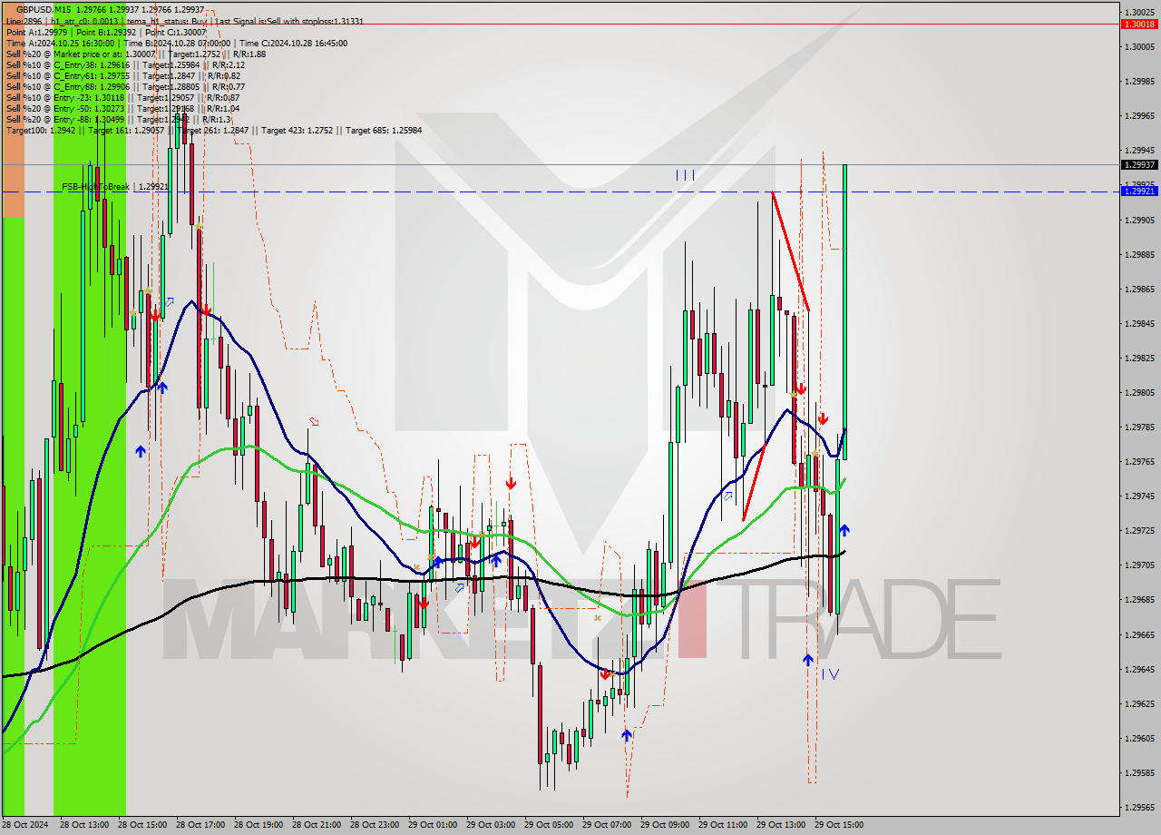1161x835 pixels.
Task: Click price axis value 1.29725
Action: pyautogui.click(x=1139, y=530)
